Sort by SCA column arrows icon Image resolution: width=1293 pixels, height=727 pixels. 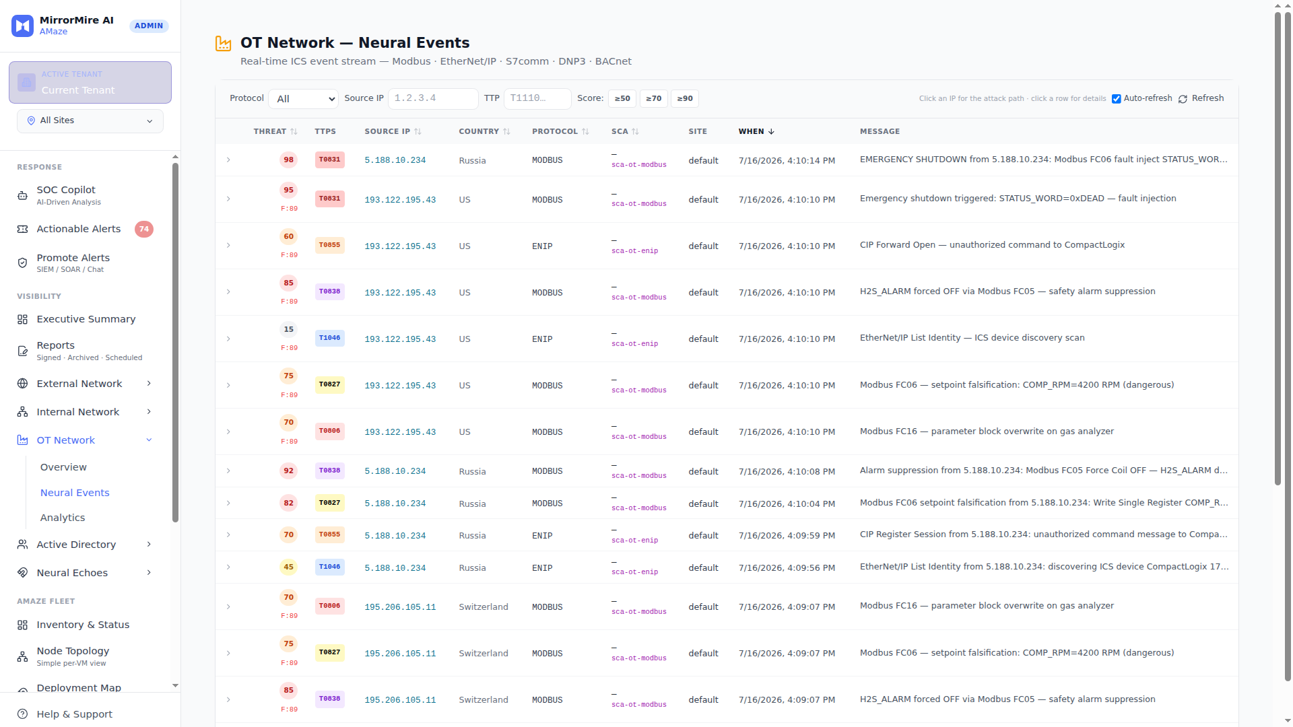[635, 132]
